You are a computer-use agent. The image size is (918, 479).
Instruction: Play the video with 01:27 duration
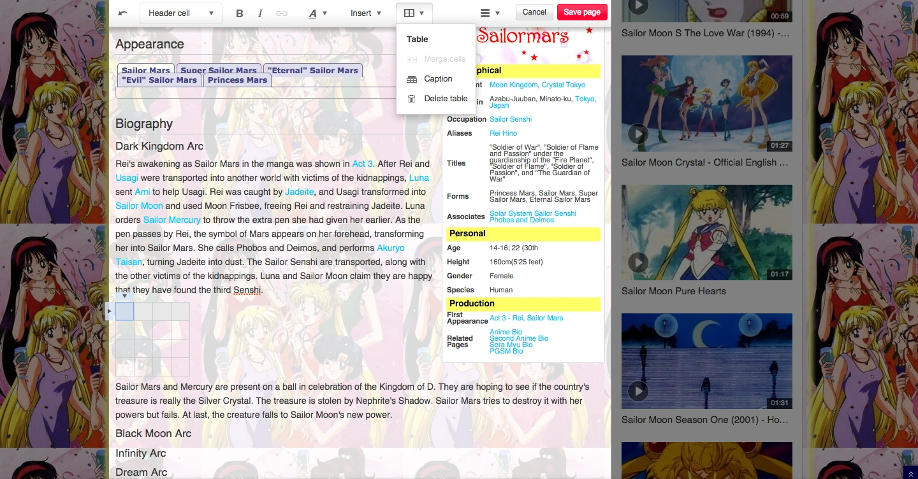[x=638, y=134]
